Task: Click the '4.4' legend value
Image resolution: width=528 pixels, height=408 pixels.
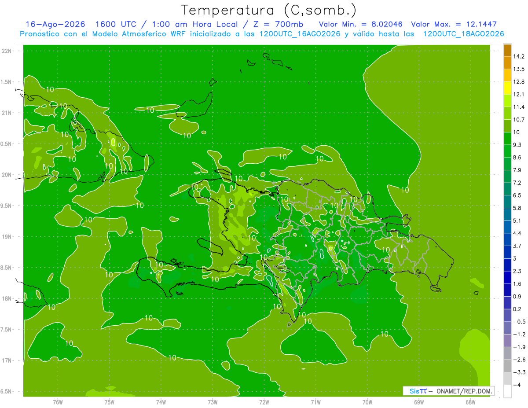Action: (517, 233)
